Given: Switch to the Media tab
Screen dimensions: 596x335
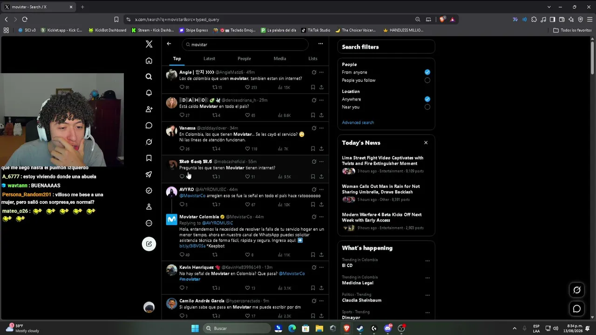Looking at the screenshot, I should [280, 59].
